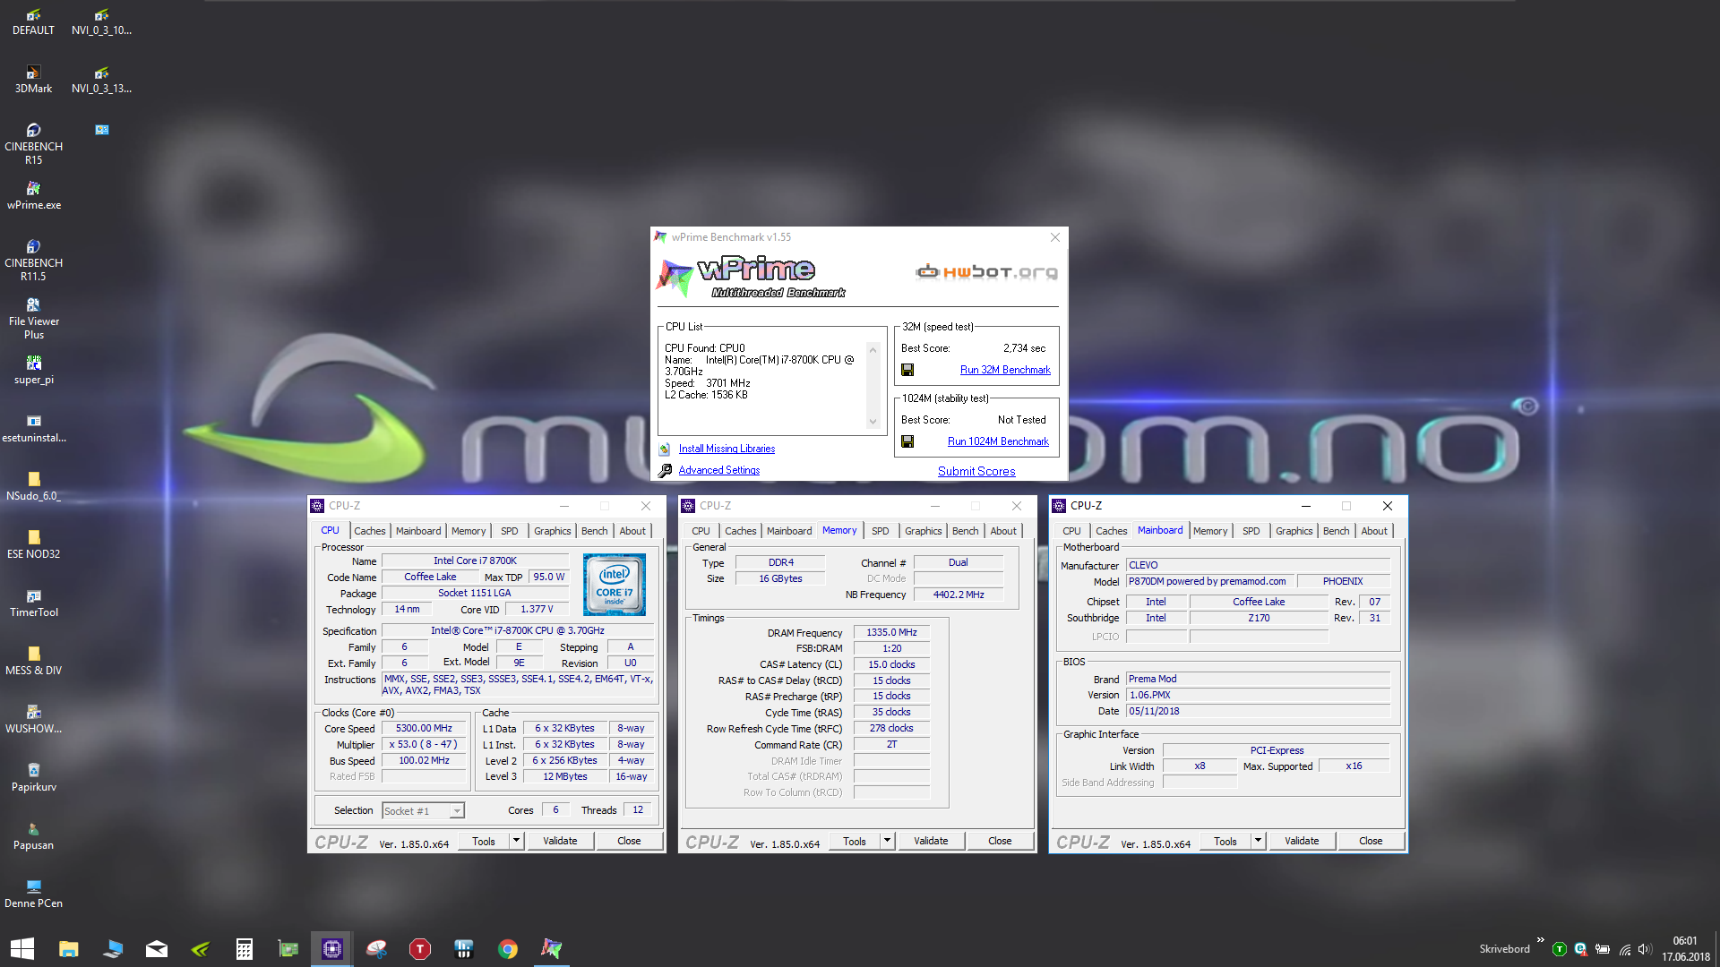Select the NVI_0_3_10... desktop icon
This screenshot has width=1720, height=967.
[x=101, y=21]
